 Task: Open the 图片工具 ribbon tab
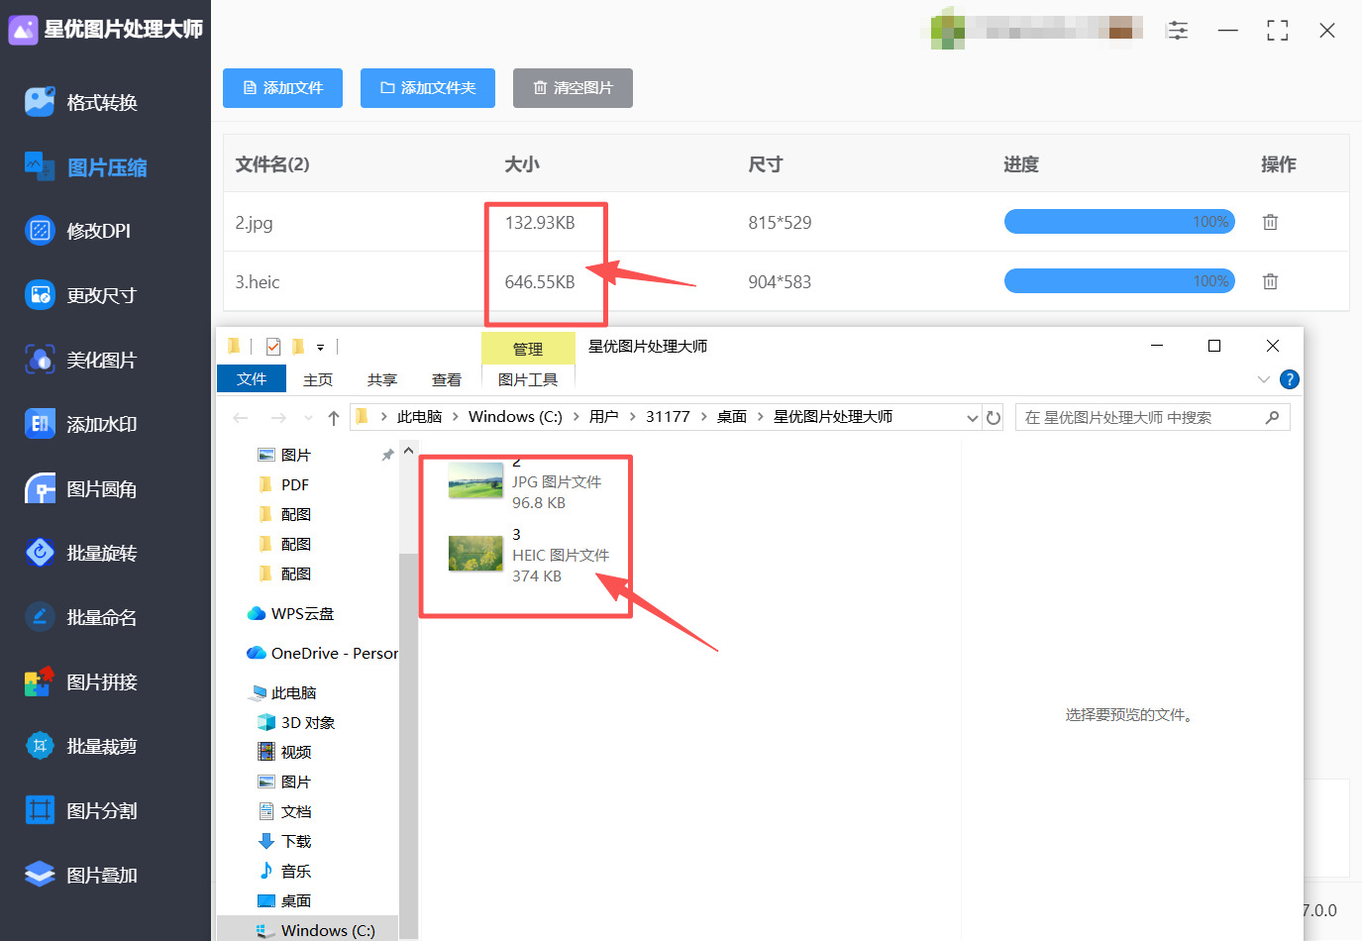(527, 378)
